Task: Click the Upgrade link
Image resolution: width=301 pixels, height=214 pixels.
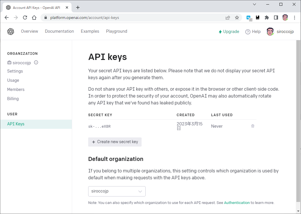Action: (x=229, y=32)
